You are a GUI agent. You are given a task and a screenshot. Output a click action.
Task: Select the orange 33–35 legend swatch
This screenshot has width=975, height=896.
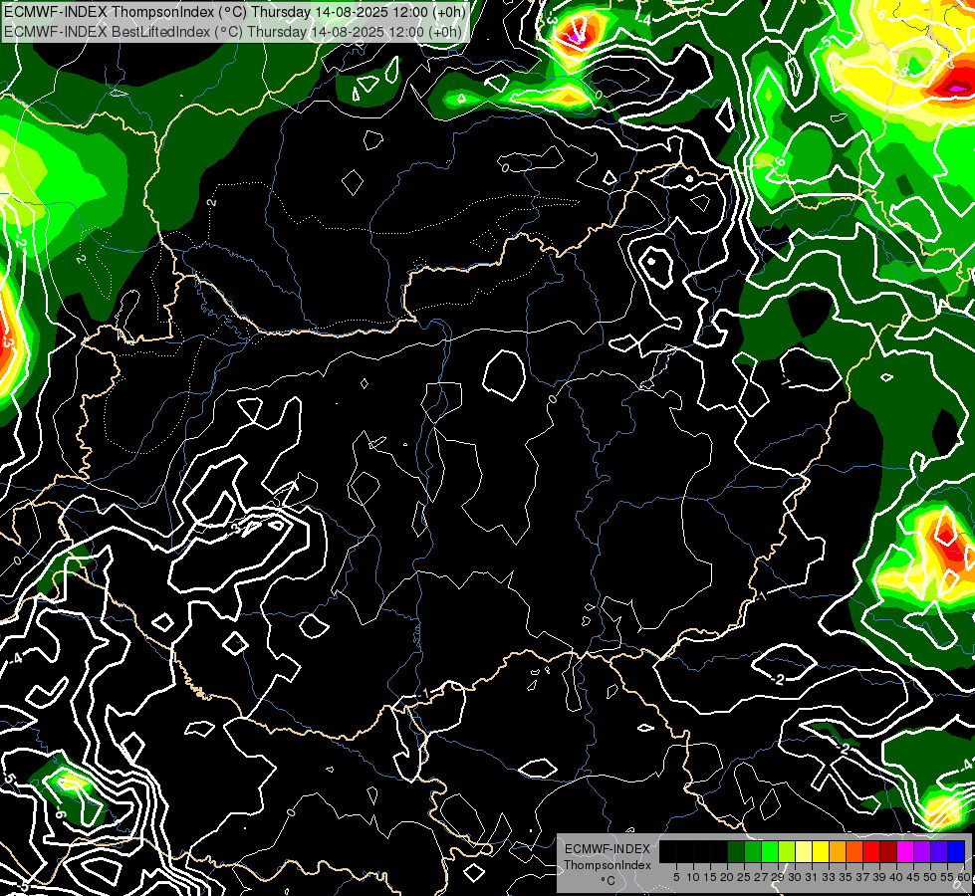(838, 851)
